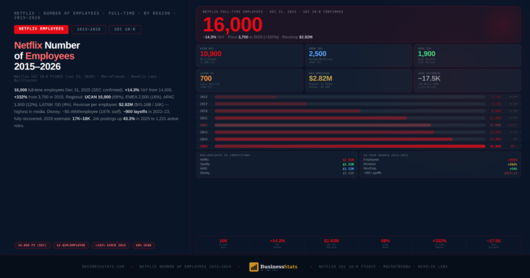Click the 68% UCAN pill
530x278 pixels.
coord(144,246)
